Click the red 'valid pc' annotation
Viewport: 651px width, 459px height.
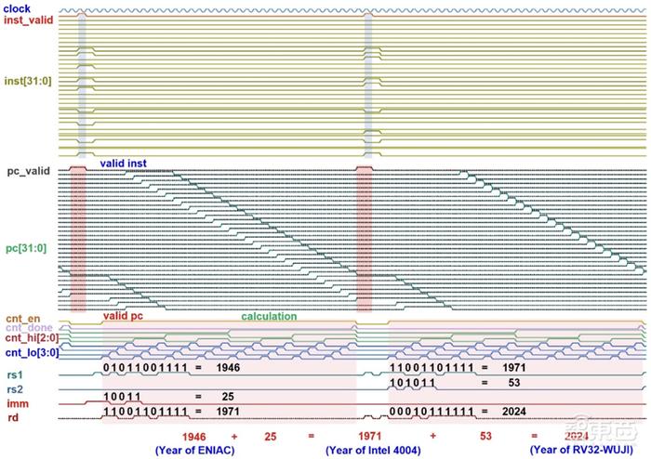(123, 316)
